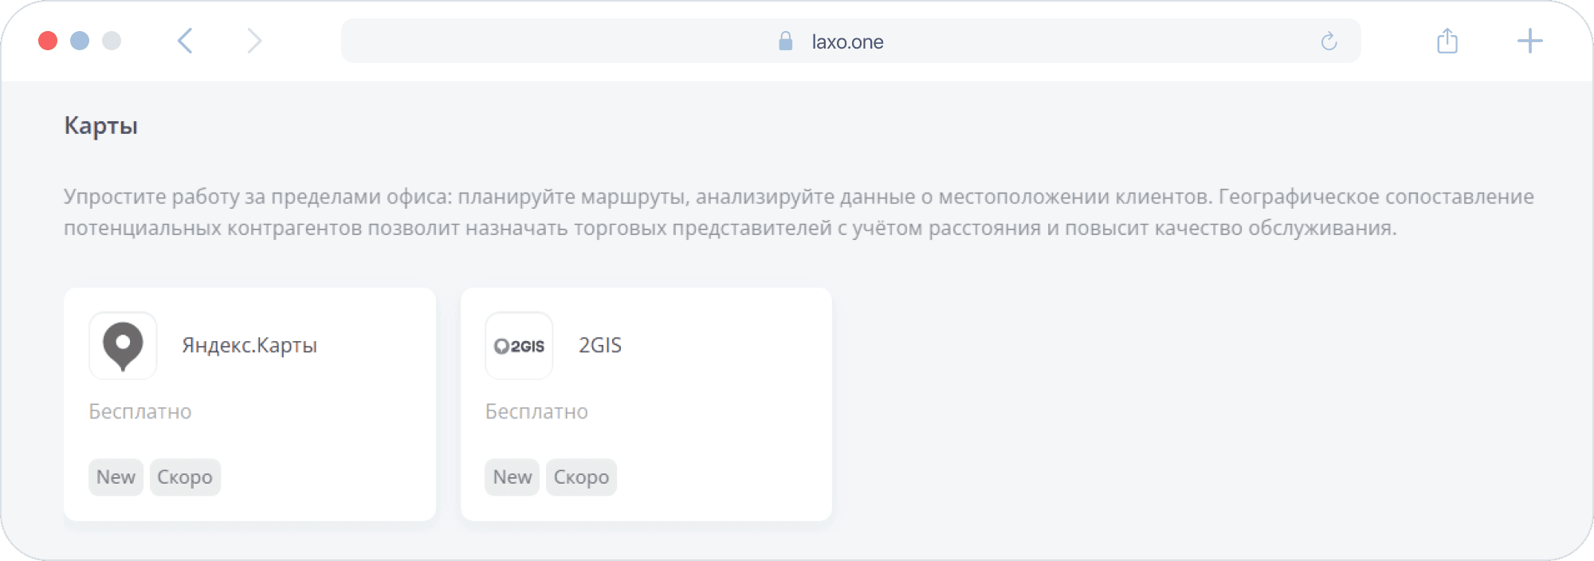Click the Карты section heading
Viewport: 1594px width, 561px height.
101,126
